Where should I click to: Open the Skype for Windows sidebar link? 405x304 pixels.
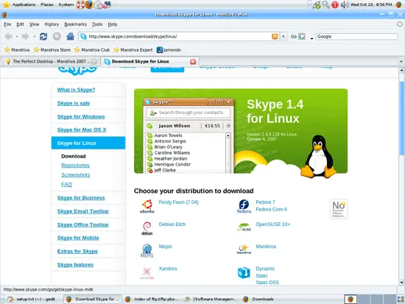(81, 117)
